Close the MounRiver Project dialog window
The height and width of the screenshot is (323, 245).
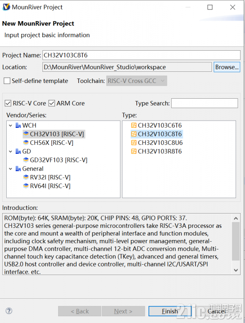point(232,8)
